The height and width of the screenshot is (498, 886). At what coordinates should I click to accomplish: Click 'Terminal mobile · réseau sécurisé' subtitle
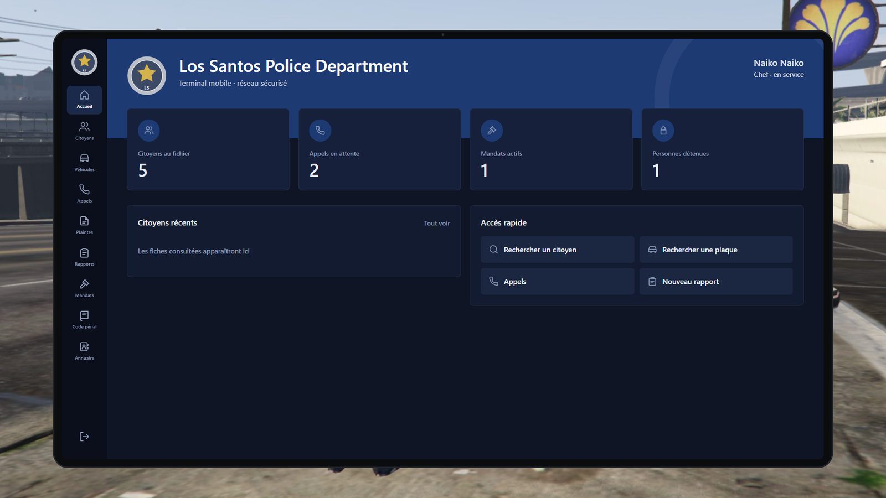[233, 84]
